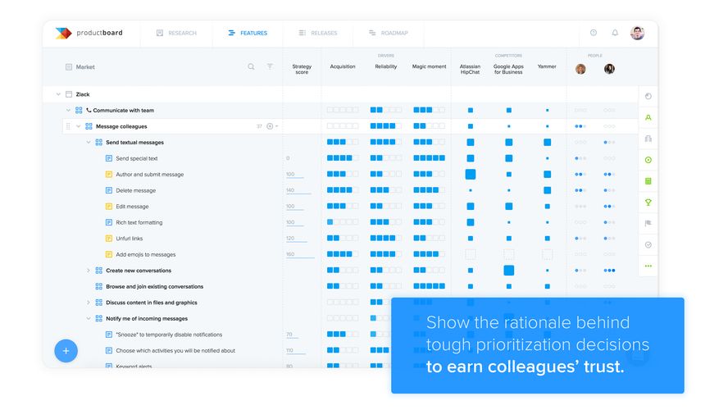728x410 pixels.
Task: Click the green person sidebar icon
Action: click(648, 117)
